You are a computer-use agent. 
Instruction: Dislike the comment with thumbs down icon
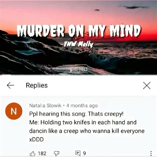click(57, 153)
